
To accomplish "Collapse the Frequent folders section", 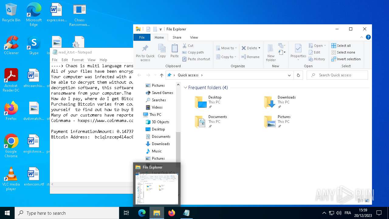I will point(185,88).
